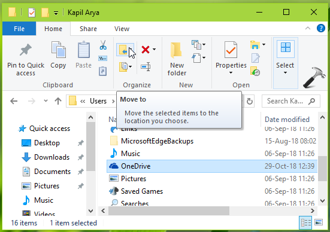Screen dimensions: 330x232
Task: Open the Copy to dropdown arrow
Action: click(131, 67)
